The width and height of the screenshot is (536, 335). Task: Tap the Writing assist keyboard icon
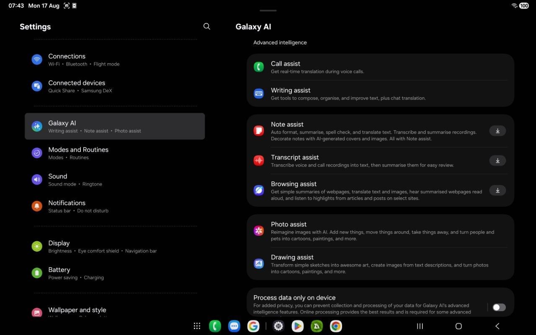tap(259, 93)
